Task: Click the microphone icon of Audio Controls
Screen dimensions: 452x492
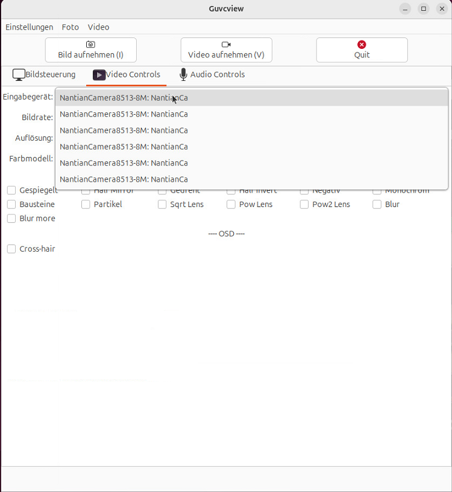Action: click(183, 75)
